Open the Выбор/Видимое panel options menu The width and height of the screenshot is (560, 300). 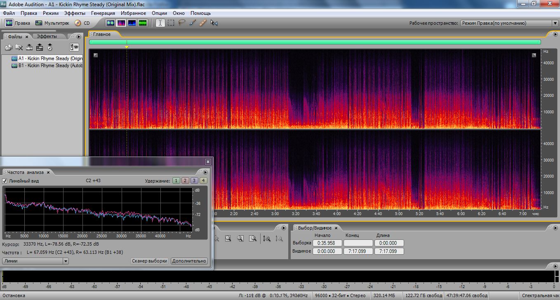pos(555,228)
